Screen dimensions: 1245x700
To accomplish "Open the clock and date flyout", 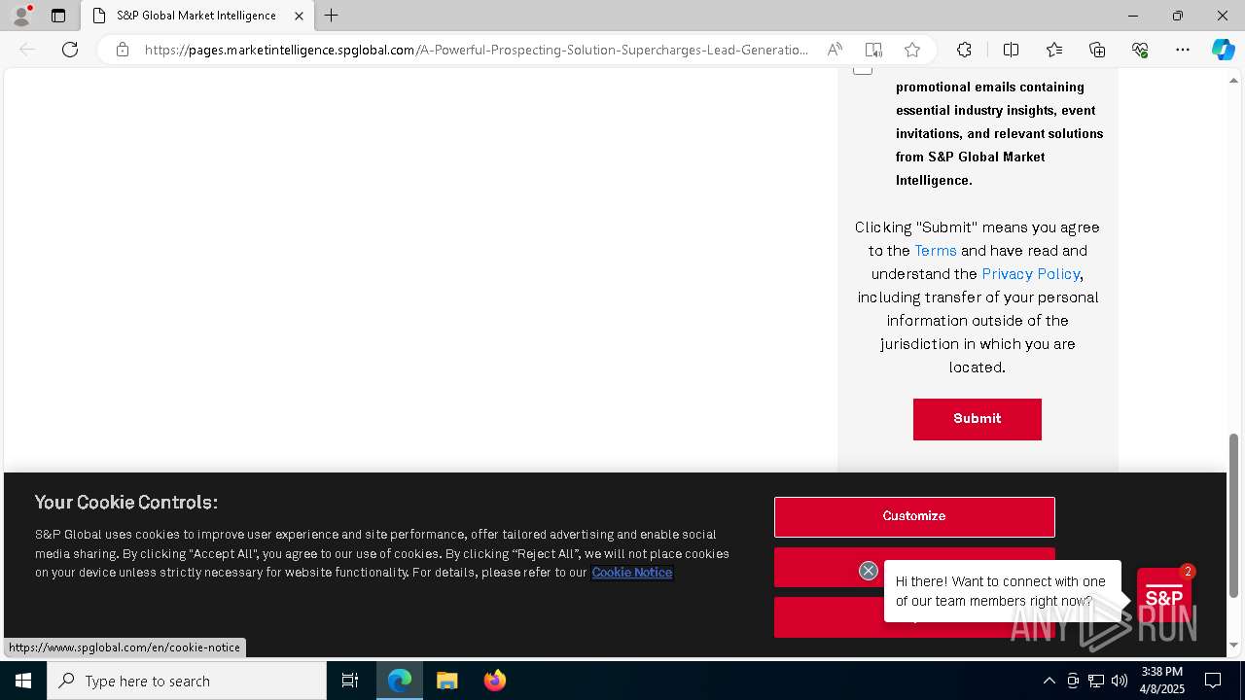I will tap(1162, 681).
